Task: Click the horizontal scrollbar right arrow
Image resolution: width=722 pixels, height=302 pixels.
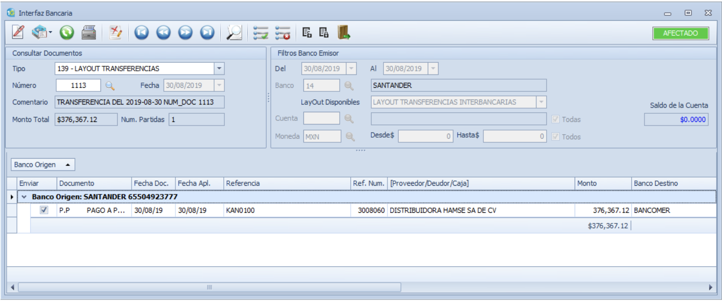Action: (x=712, y=287)
